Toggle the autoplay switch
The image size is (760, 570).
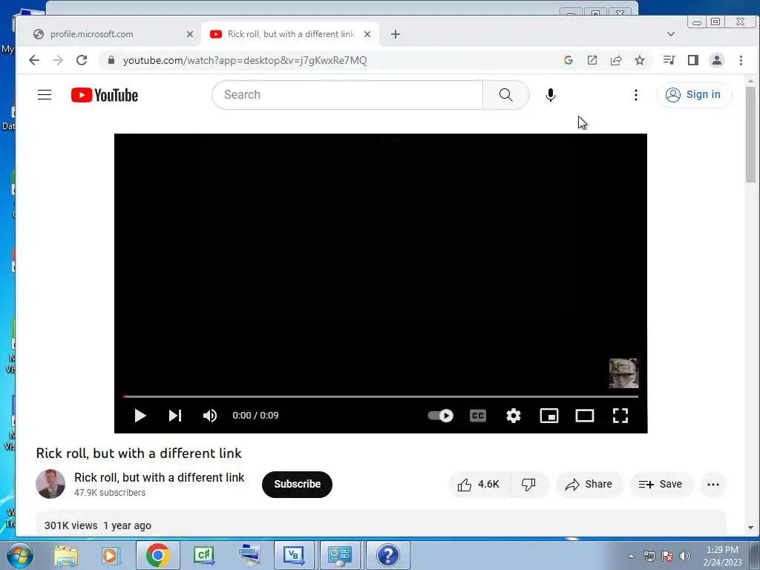(x=440, y=416)
